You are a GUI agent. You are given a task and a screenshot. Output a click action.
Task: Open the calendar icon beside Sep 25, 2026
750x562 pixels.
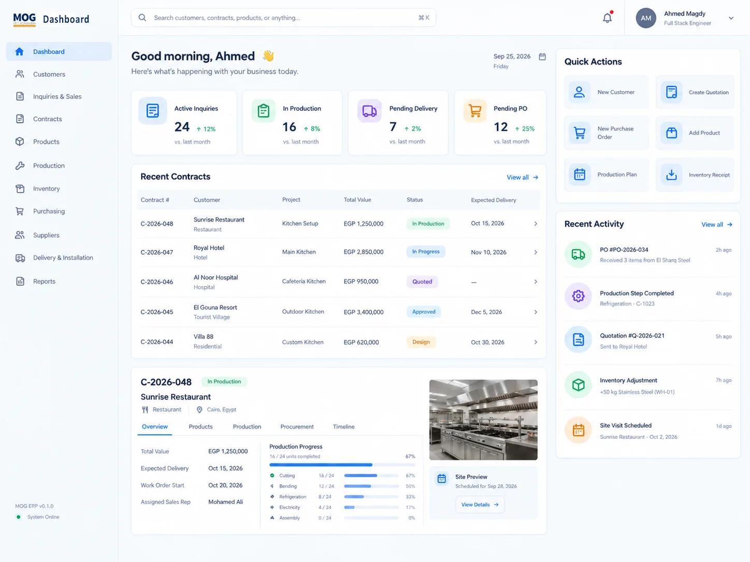[x=542, y=56]
